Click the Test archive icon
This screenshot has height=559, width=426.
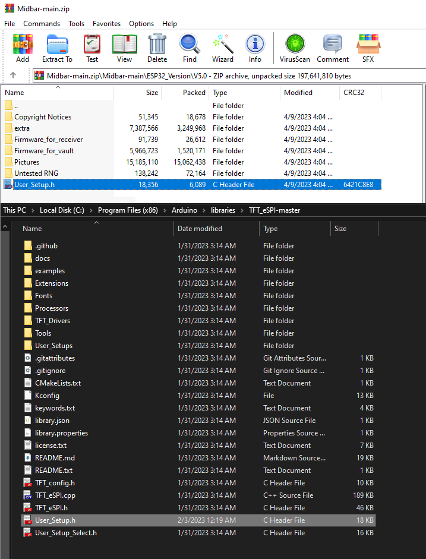[x=92, y=44]
